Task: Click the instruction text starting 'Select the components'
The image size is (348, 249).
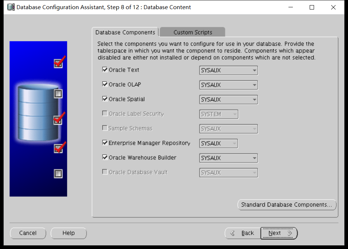Action: (x=206, y=51)
